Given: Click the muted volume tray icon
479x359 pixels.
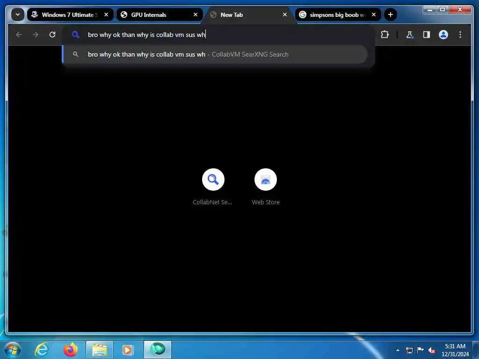Looking at the screenshot, I should pyautogui.click(x=432, y=350).
